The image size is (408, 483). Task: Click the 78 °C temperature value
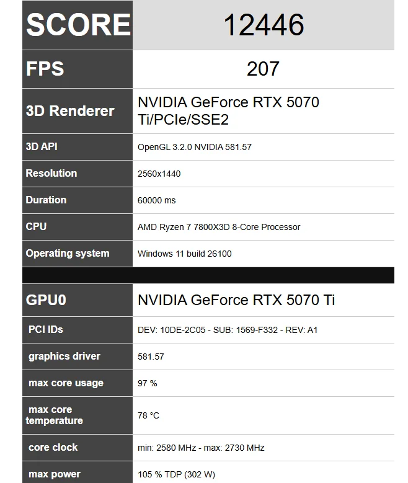(148, 415)
